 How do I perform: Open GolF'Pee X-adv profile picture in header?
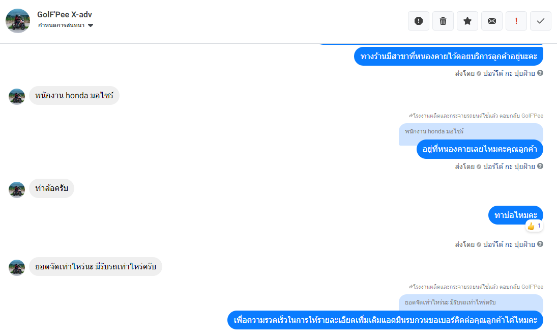18,21
